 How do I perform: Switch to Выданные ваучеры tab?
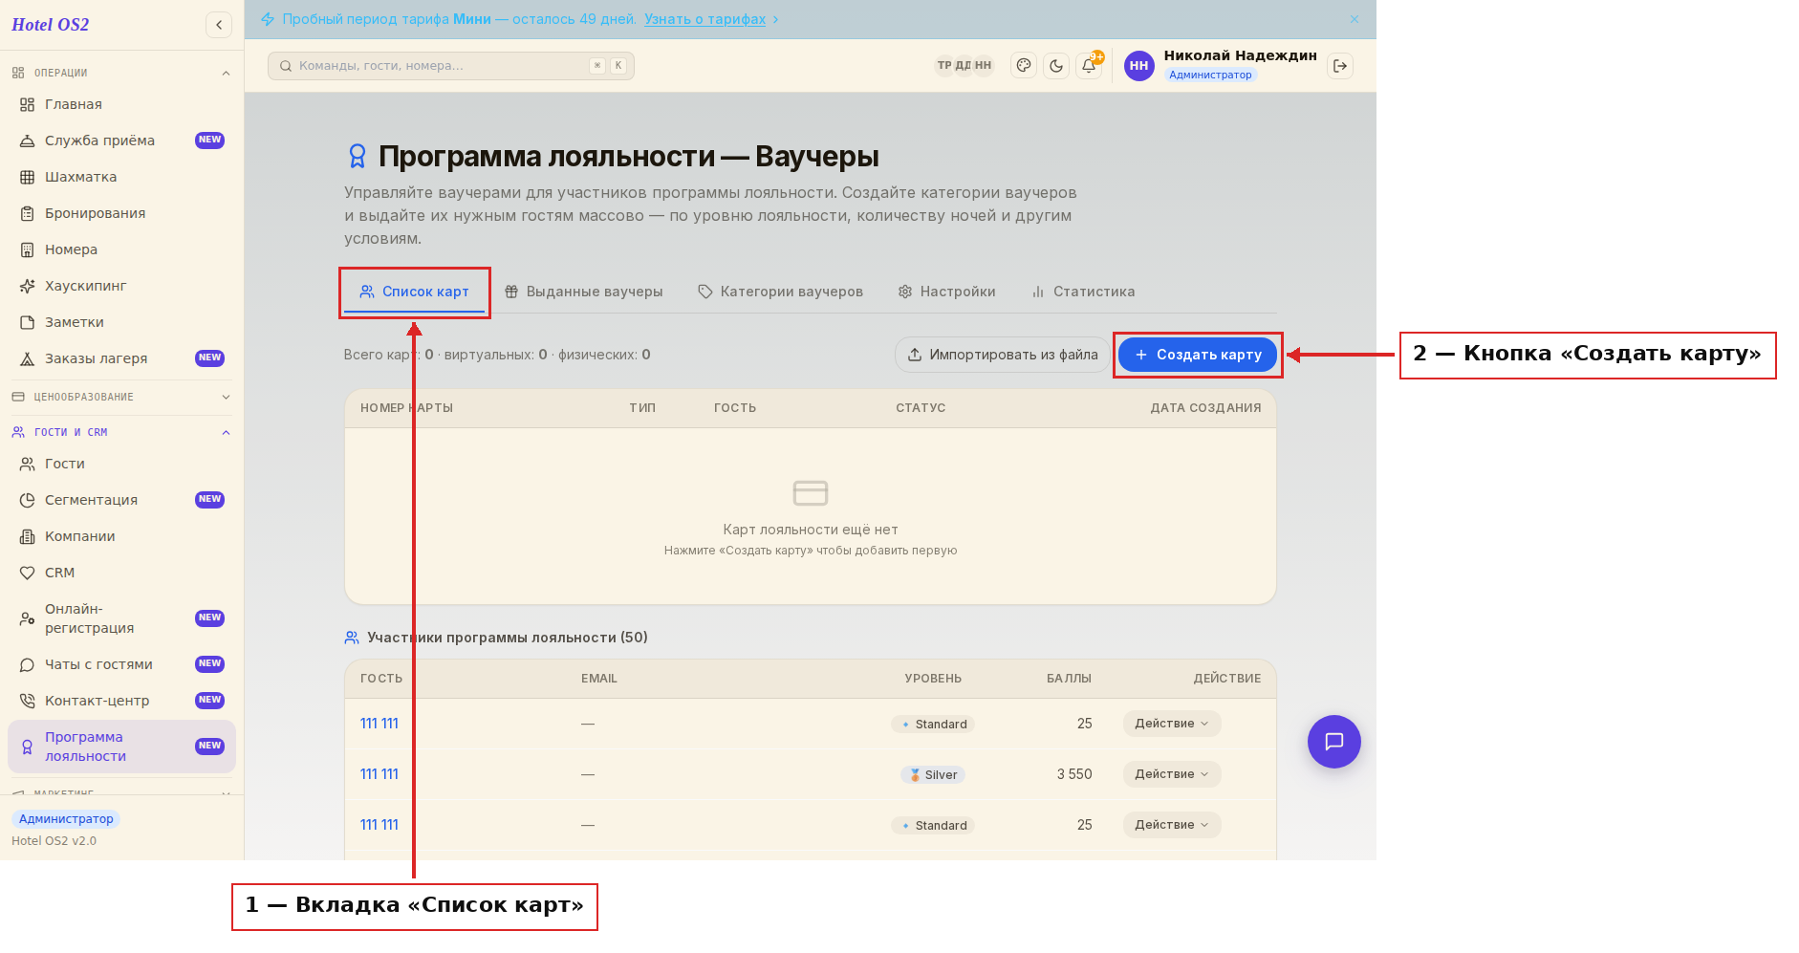(584, 292)
